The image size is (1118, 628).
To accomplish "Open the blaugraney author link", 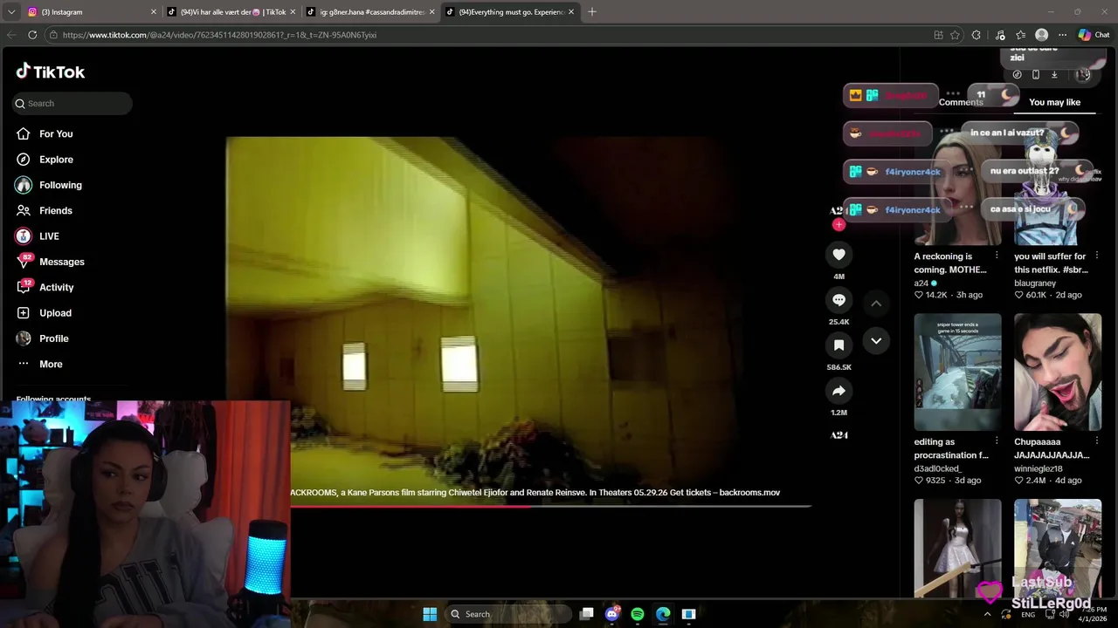I will point(1035,283).
